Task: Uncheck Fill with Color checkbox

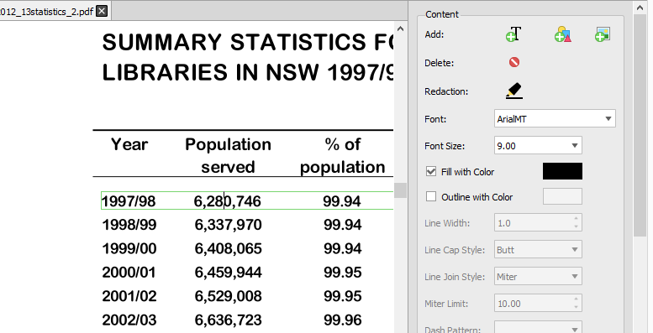Action: tap(431, 171)
